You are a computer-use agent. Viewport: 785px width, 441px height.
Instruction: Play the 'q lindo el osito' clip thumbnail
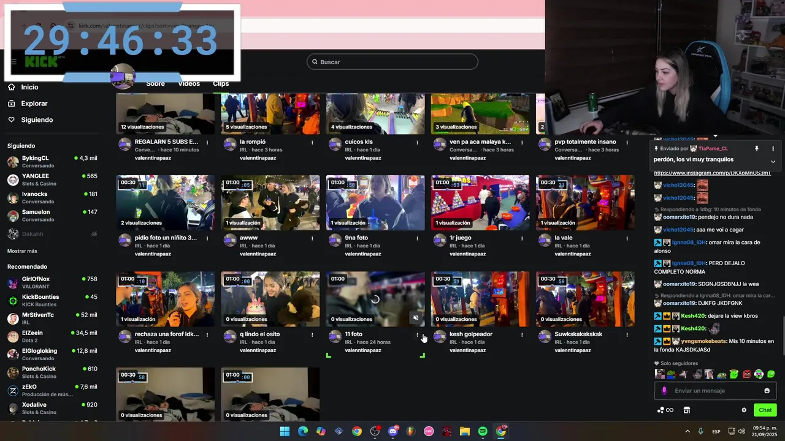tap(270, 299)
